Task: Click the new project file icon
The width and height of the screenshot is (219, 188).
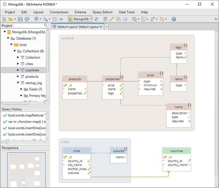Action: pyautogui.click(x=4, y=19)
